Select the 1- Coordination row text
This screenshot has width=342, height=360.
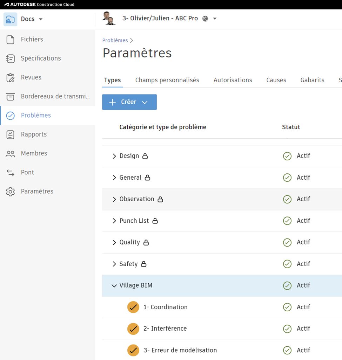pyautogui.click(x=165, y=307)
